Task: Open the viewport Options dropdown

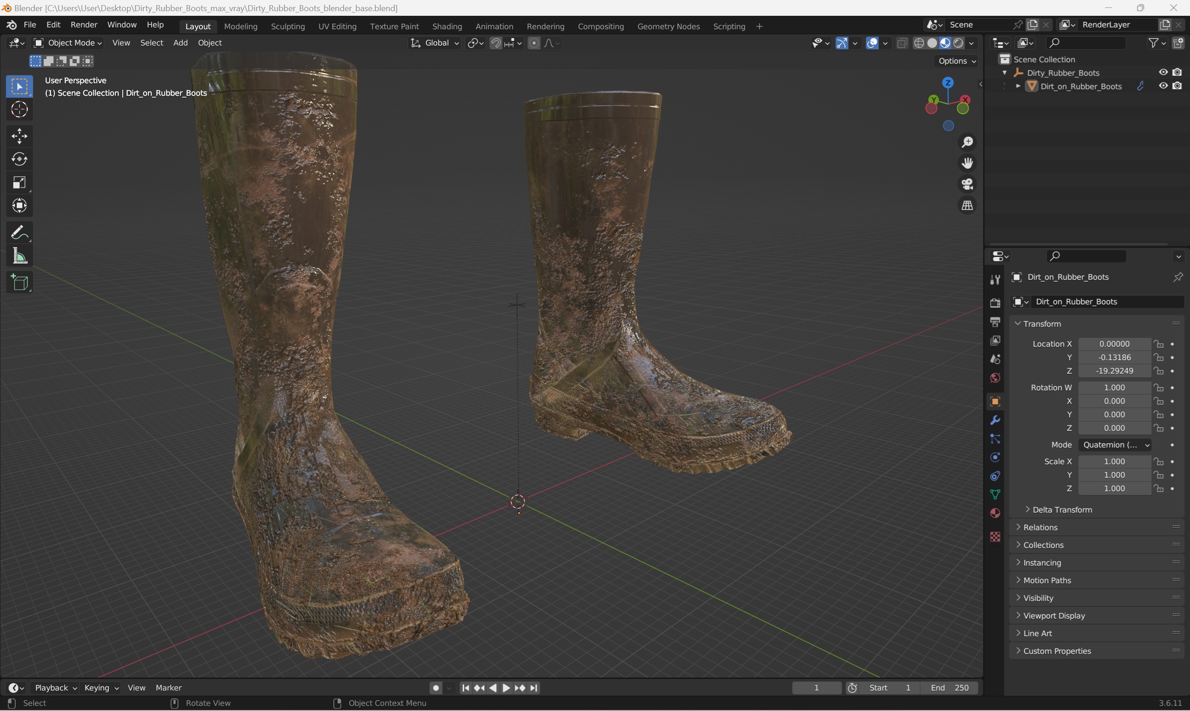Action: (957, 61)
